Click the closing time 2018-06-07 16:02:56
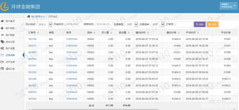 coord(197,46)
